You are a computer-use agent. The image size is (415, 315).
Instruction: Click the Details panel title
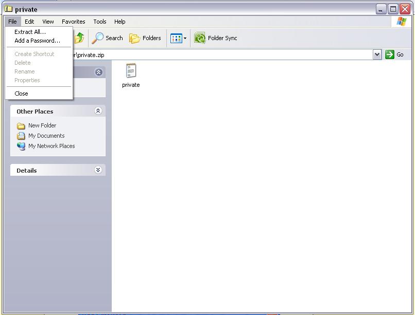point(26,171)
